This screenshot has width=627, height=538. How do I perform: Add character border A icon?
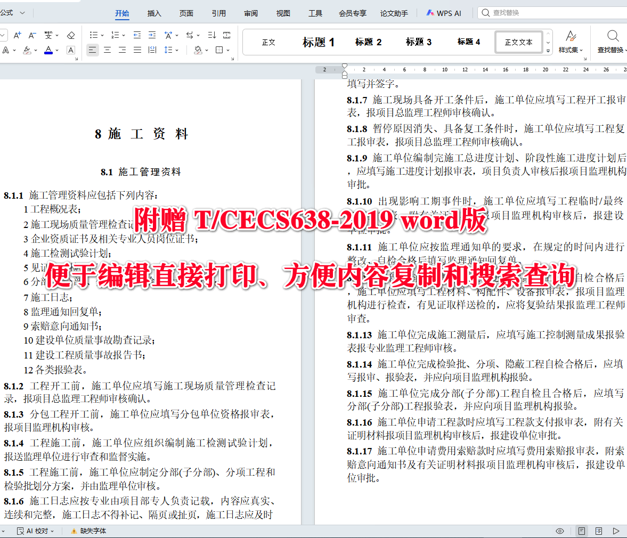tap(71, 50)
